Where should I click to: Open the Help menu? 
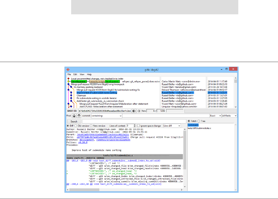(89, 74)
